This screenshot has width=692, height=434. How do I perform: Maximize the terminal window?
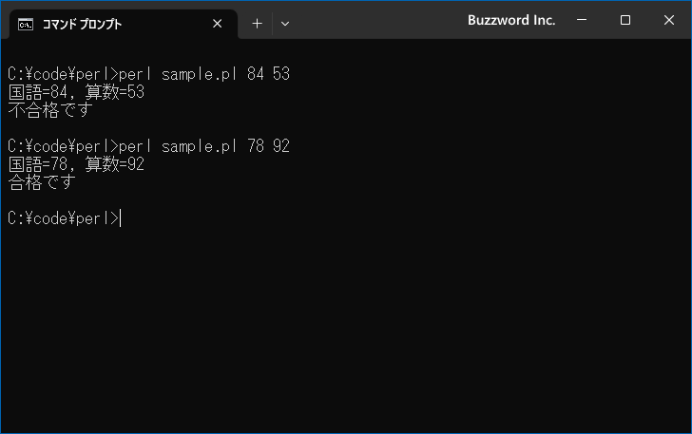(x=625, y=20)
